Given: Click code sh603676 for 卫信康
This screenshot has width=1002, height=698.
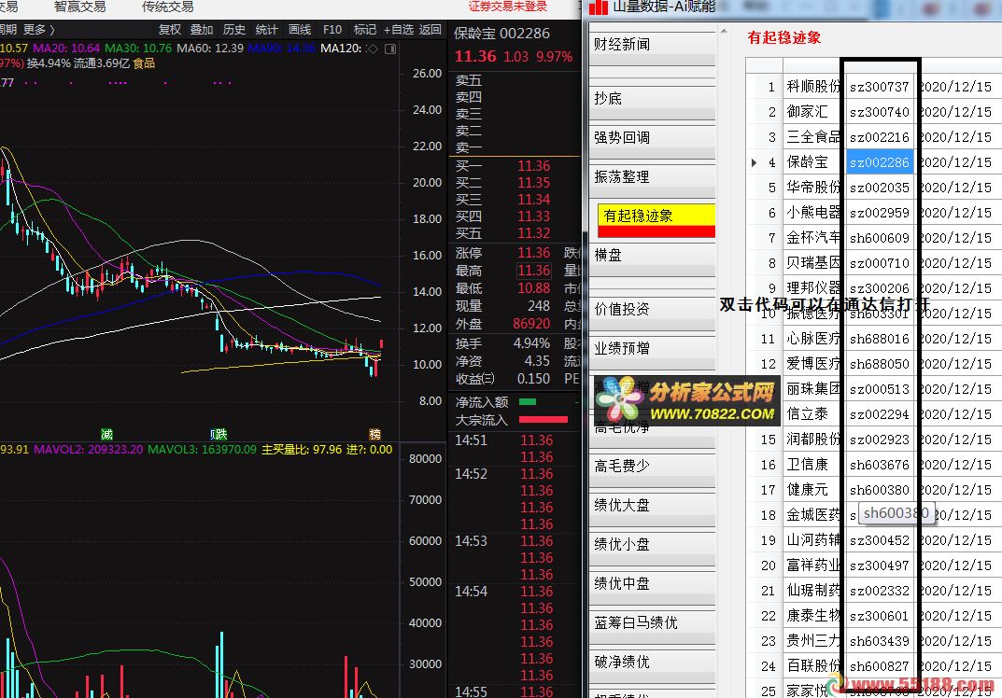Looking at the screenshot, I should point(880,465).
